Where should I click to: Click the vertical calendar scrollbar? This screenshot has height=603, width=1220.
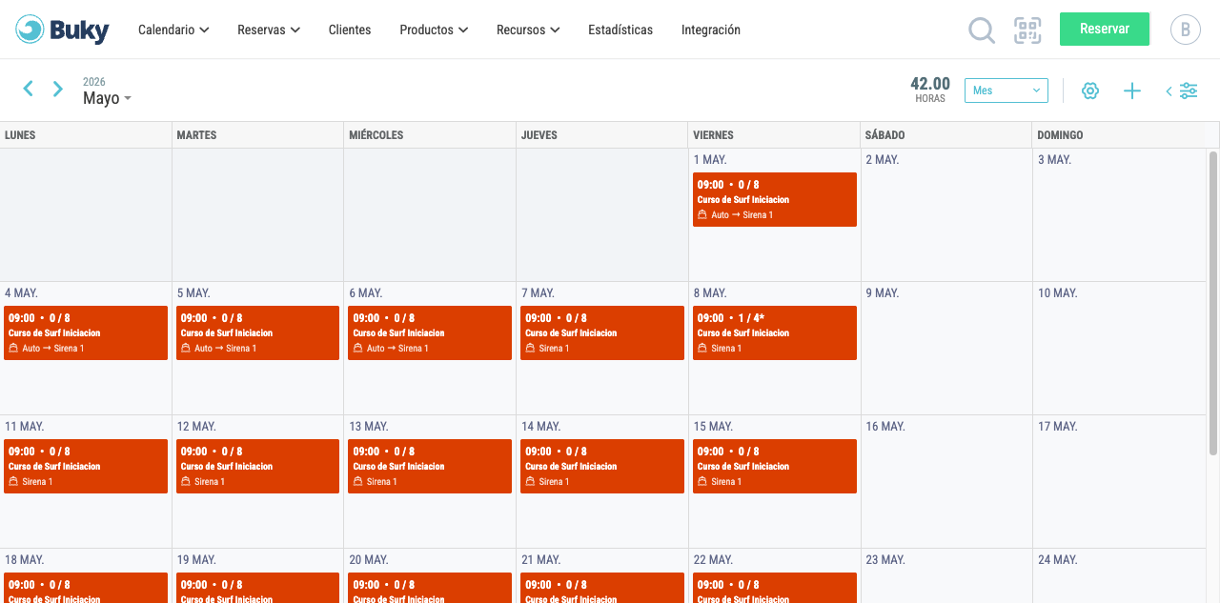(1213, 303)
